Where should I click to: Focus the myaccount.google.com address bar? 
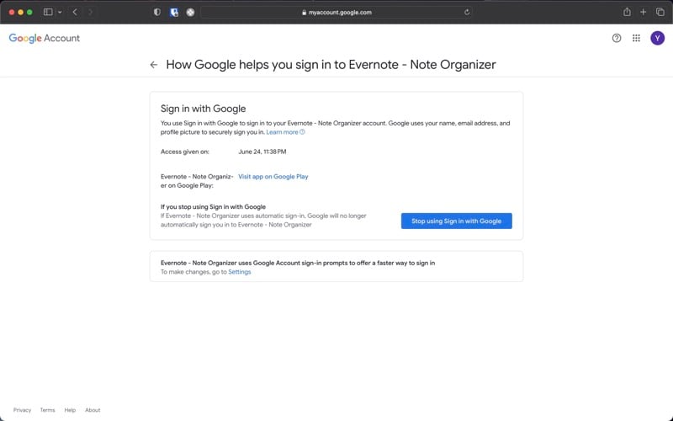336,12
